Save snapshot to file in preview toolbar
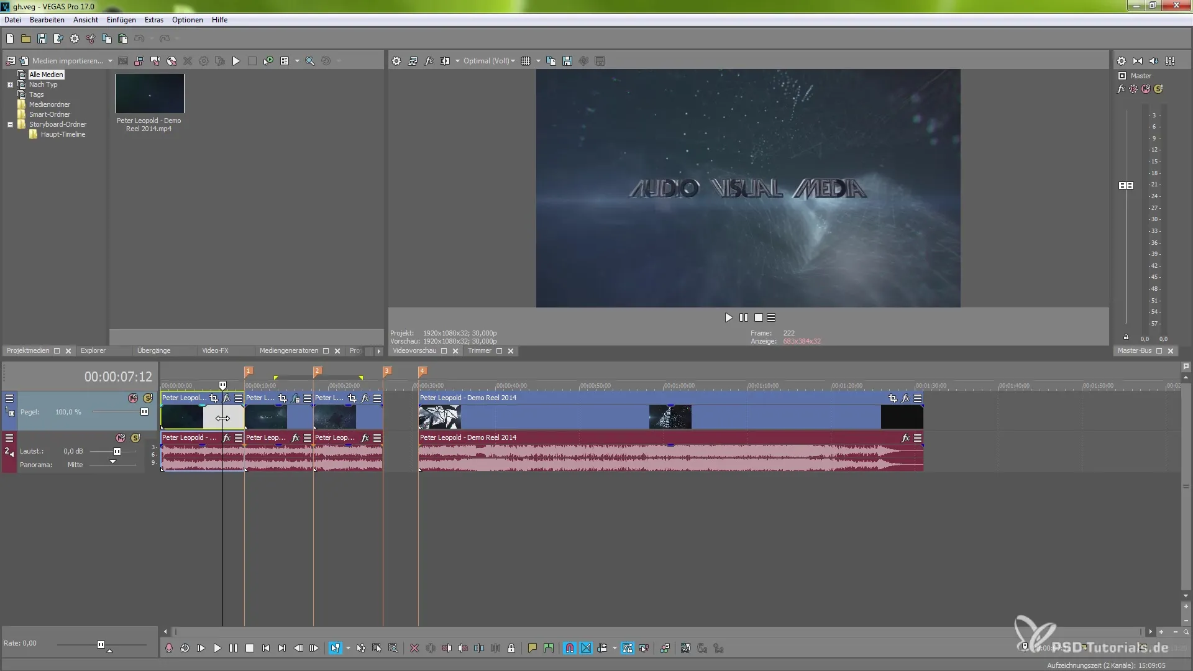Viewport: 1193px width, 671px height. click(x=567, y=61)
